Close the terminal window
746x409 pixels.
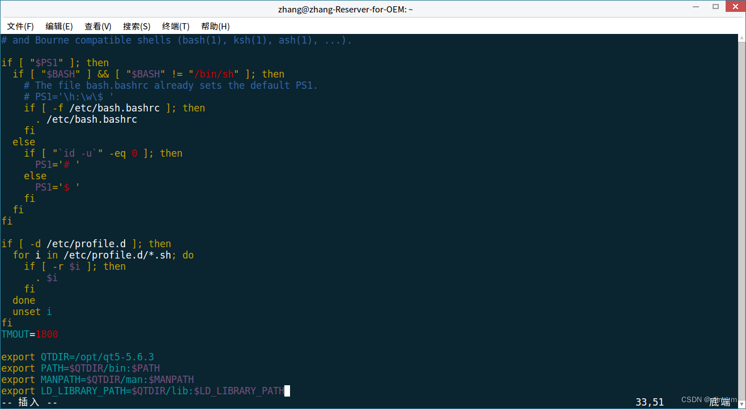pos(734,7)
